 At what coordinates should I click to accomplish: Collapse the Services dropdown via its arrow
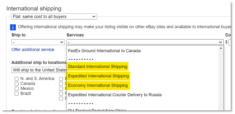coord(221,42)
